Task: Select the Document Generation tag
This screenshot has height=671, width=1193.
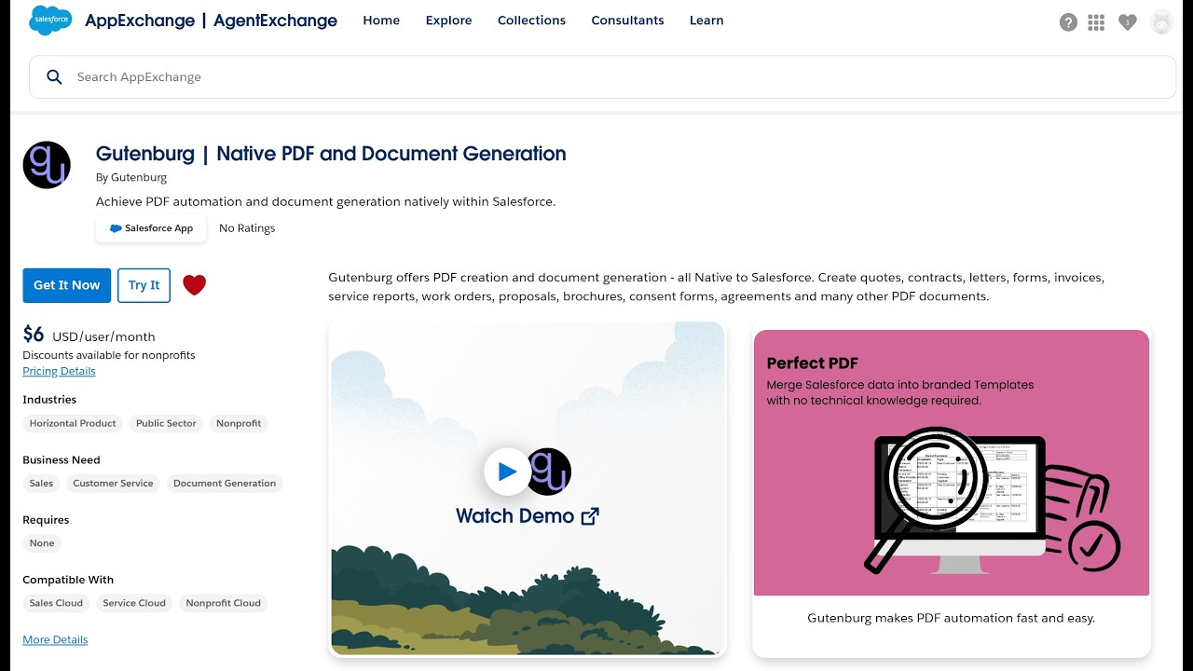Action: (225, 483)
